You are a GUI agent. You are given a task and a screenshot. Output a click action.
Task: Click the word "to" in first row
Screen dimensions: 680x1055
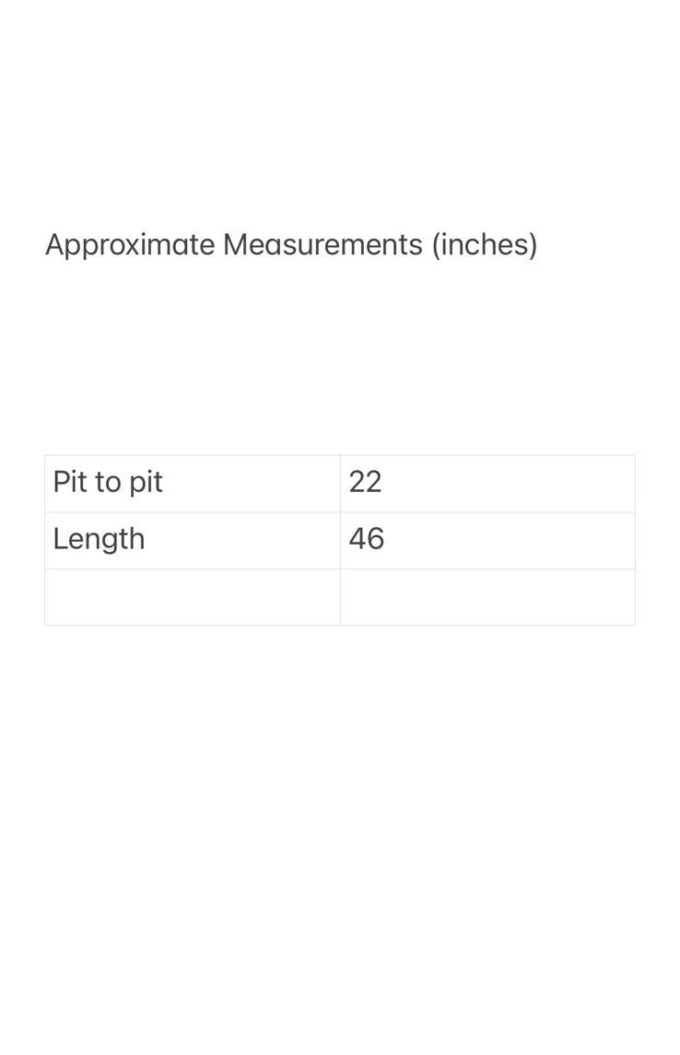point(108,483)
